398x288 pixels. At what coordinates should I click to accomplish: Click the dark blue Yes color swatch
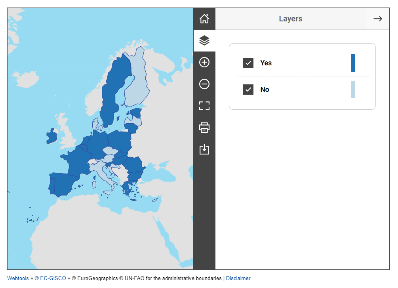click(353, 63)
